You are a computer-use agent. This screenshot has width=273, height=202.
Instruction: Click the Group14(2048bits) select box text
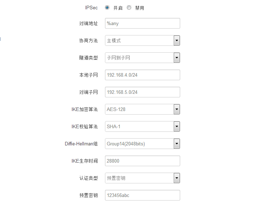[x=126, y=144]
